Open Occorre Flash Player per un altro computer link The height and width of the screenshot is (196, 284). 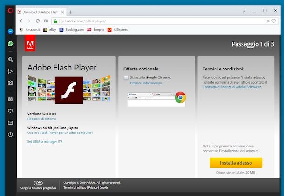point(60,133)
